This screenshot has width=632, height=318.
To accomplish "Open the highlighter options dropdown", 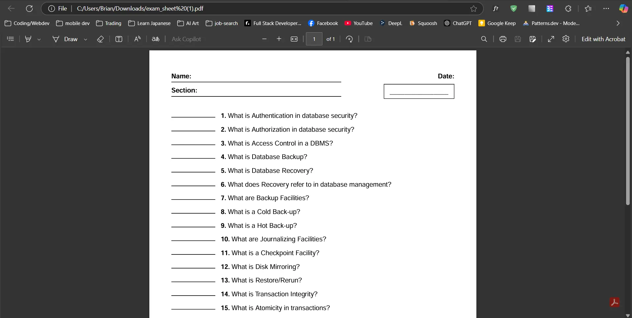I will click(39, 39).
